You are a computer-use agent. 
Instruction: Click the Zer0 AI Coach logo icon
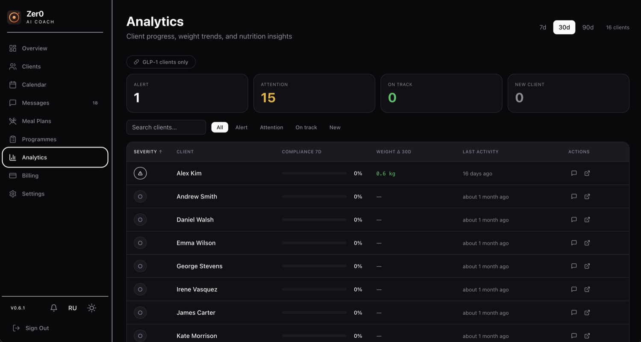[14, 17]
